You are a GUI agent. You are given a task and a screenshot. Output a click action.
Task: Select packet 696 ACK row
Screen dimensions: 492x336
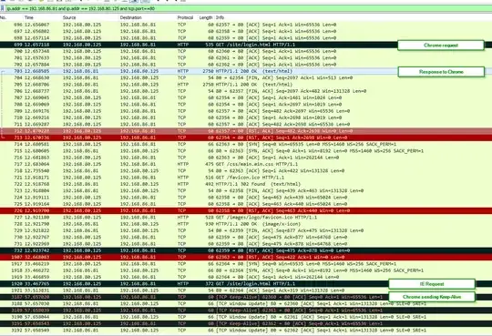coord(246,25)
